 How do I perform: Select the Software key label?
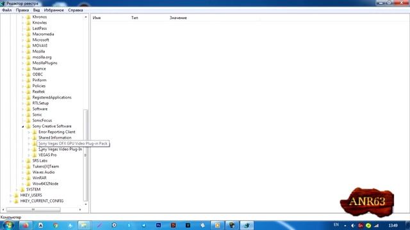40,109
